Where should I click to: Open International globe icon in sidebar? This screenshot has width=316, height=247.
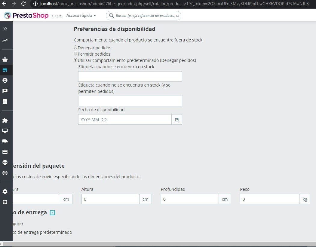tap(5, 162)
